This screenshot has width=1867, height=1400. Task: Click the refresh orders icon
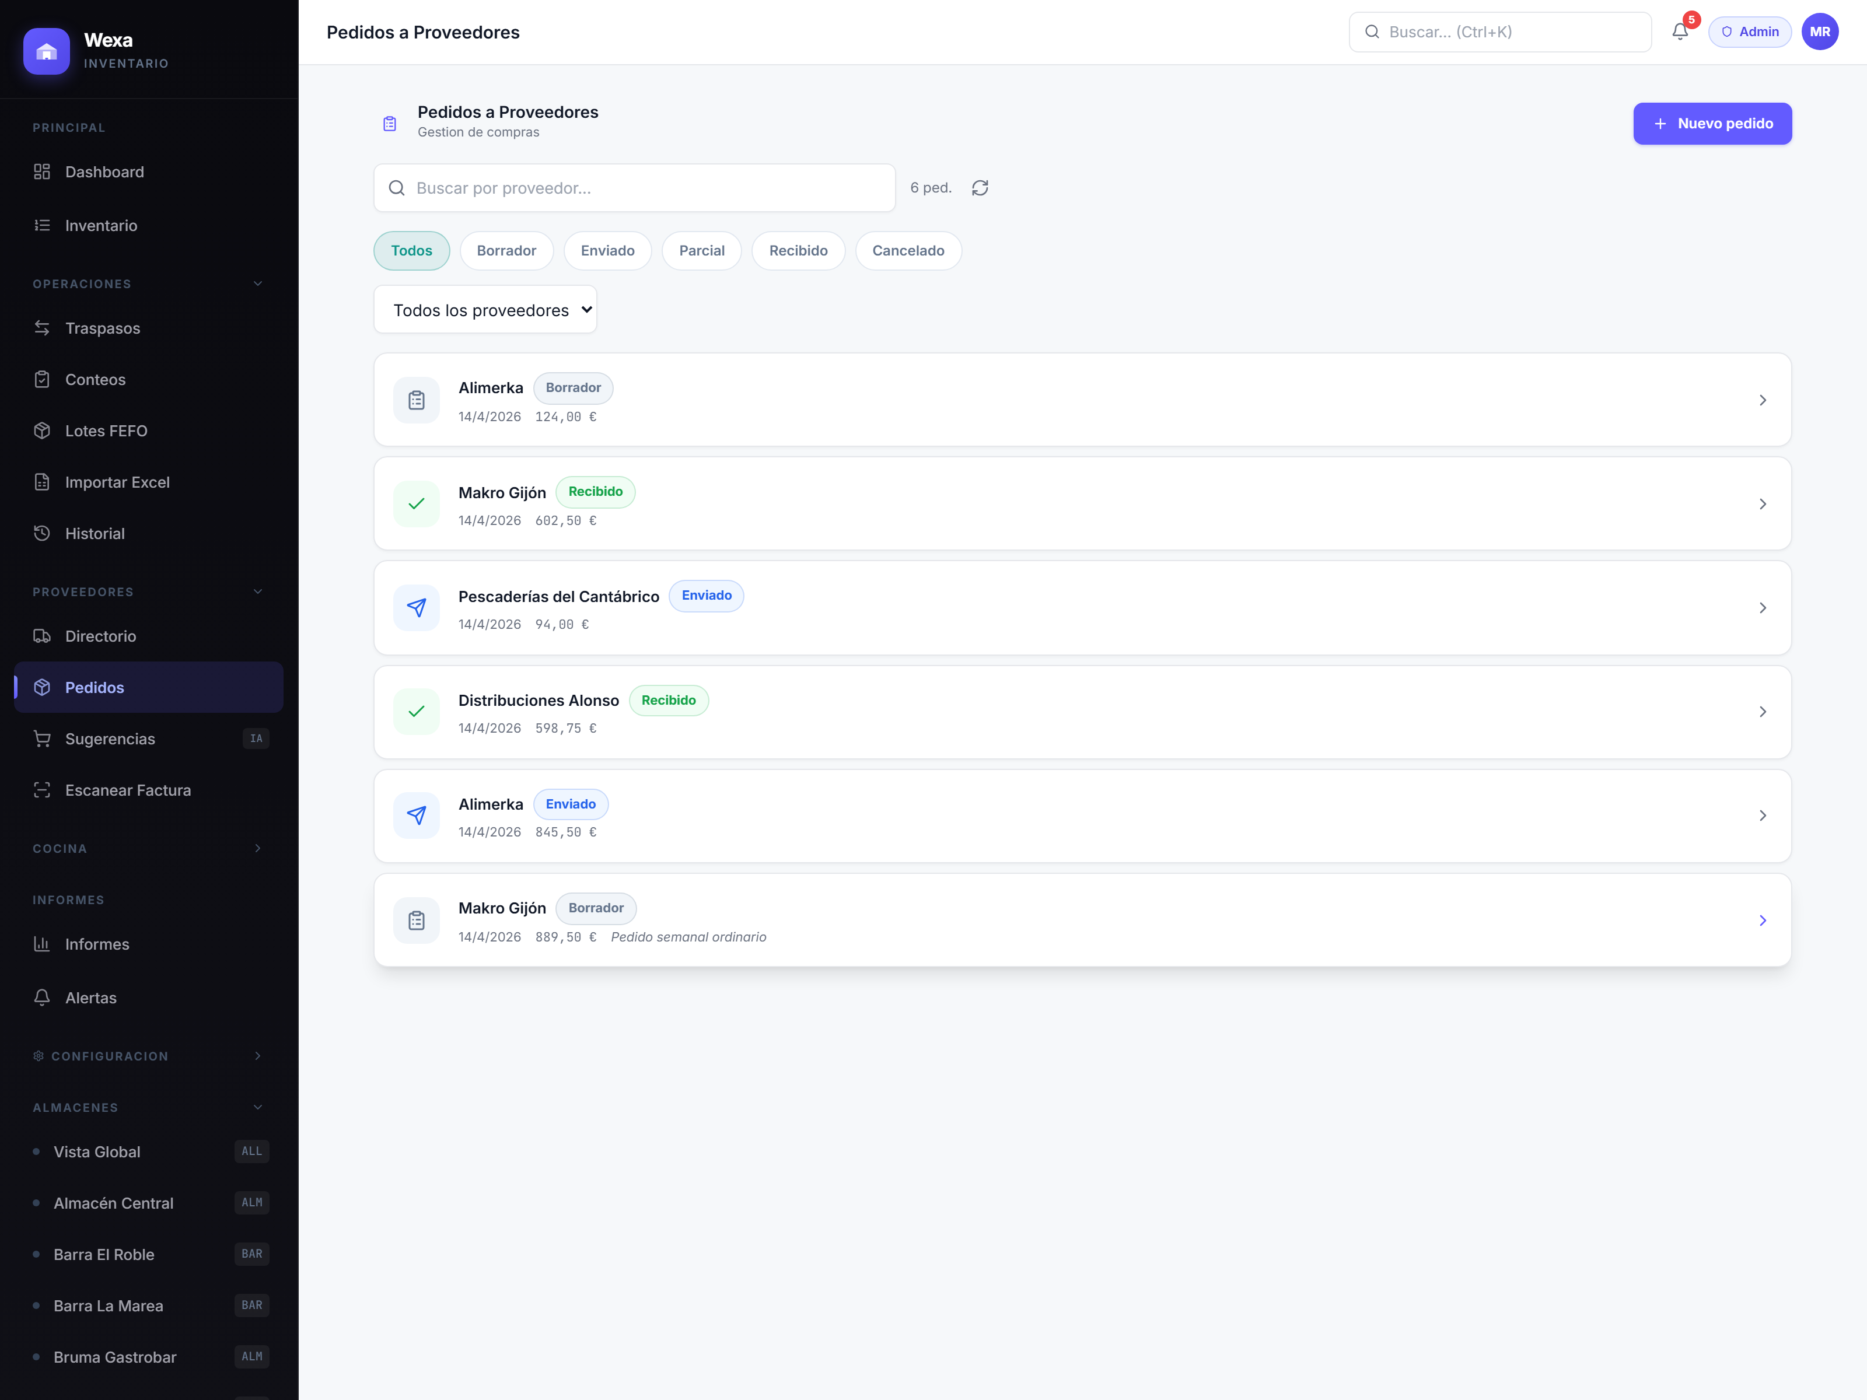[979, 187]
